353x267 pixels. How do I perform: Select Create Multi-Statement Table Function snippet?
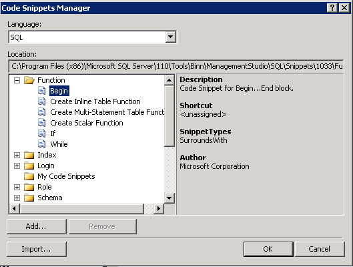pyautogui.click(x=107, y=112)
